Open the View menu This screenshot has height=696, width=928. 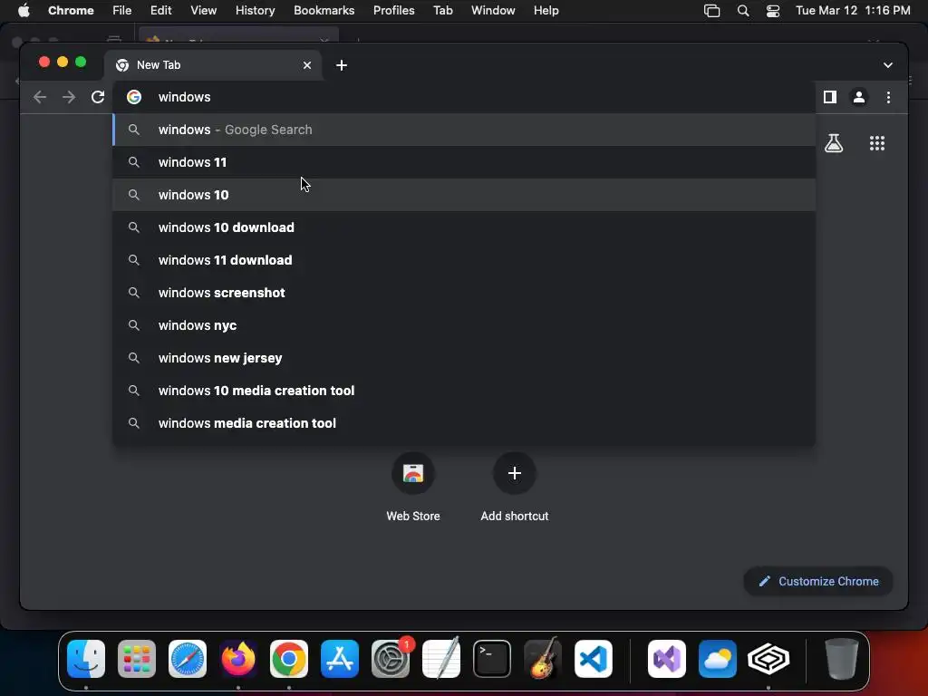coord(203,11)
